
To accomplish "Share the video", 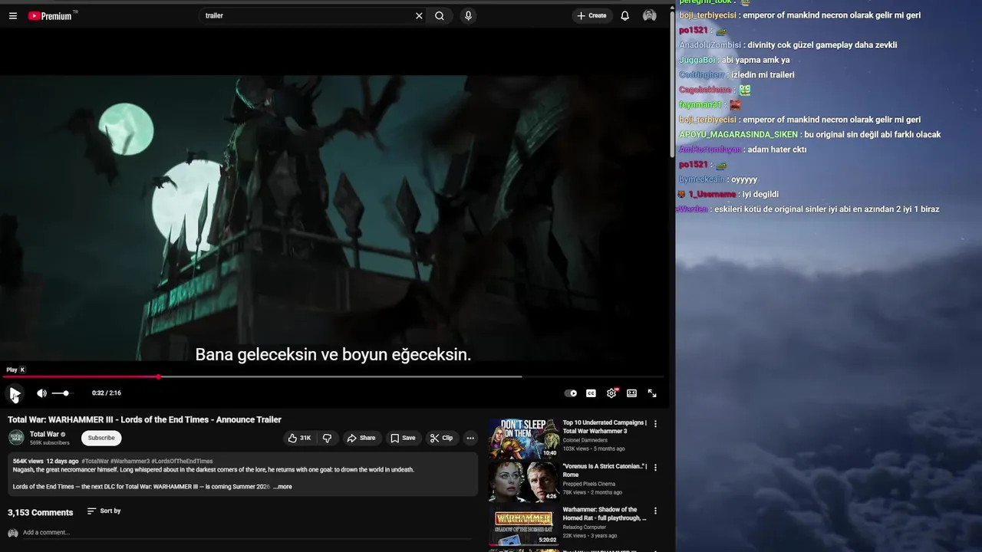I will coord(361,438).
